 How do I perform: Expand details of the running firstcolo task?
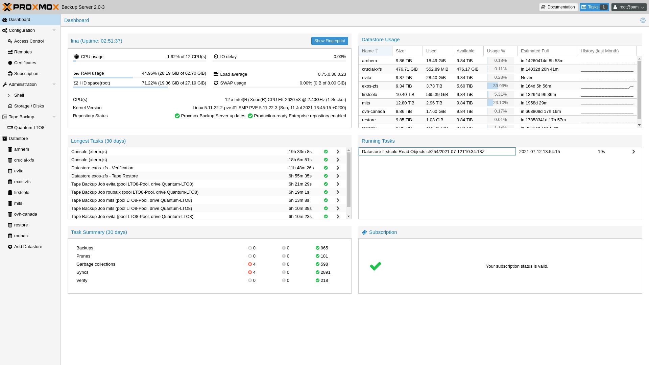[634, 151]
